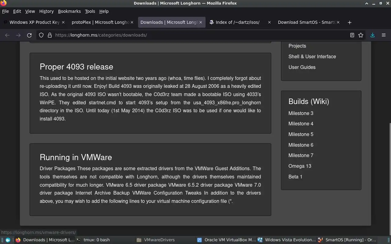
Task: Close the Windows XP Product Key tab
Action: (x=63, y=22)
